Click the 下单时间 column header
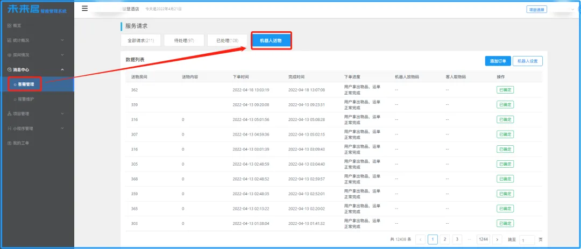 pos(241,77)
